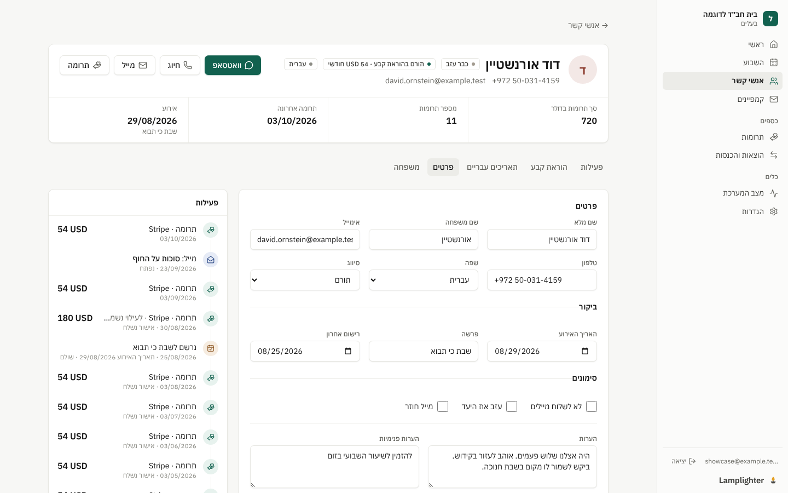
Task: Click the gear icon beside הגדרות
Action: (x=774, y=211)
